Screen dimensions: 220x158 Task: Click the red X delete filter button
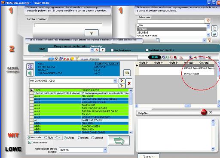coord(129,83)
